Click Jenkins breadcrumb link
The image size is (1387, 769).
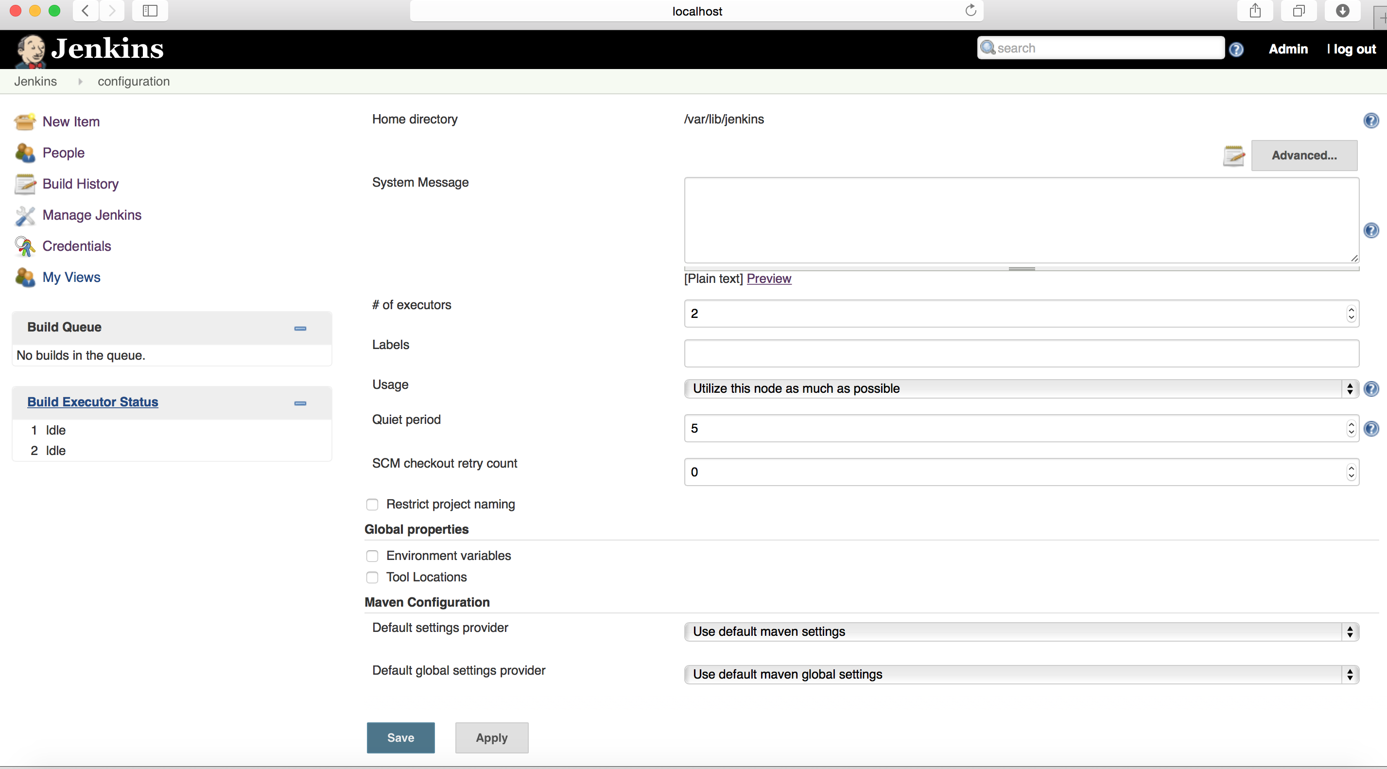[35, 82]
